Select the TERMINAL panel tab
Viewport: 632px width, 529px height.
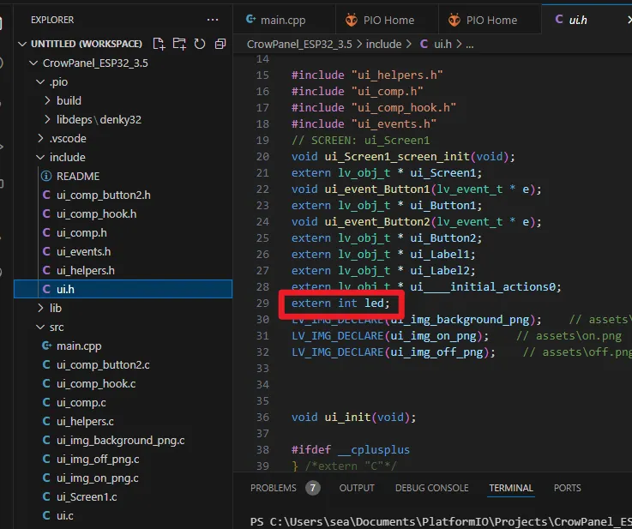click(511, 488)
